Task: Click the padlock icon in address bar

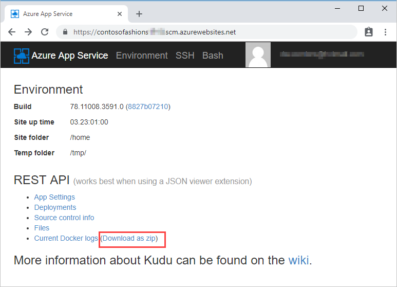Action: point(65,32)
